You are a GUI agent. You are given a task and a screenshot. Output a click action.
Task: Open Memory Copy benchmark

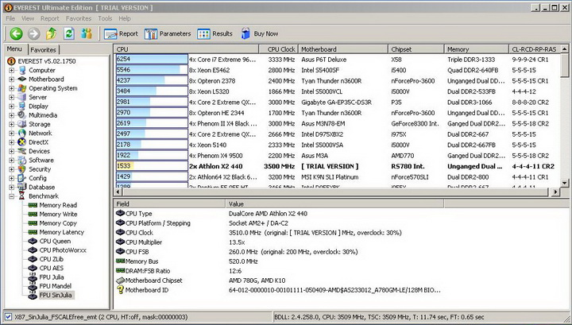pos(58,223)
